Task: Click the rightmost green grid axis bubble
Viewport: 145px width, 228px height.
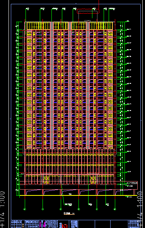Action: coord(115,209)
